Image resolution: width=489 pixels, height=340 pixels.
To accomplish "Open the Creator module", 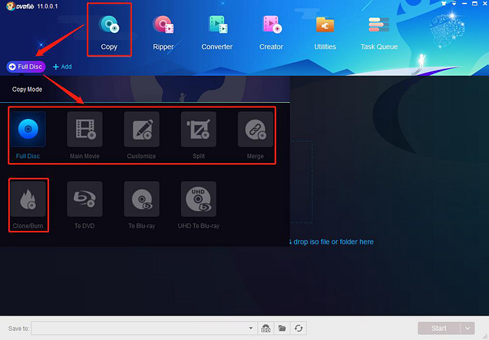I will (271, 32).
